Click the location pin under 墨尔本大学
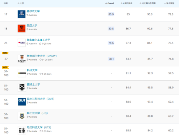 27,15
